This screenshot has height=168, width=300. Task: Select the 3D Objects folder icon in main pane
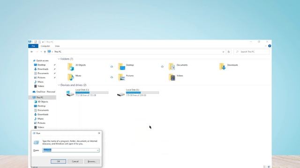pyautogui.click(x=71, y=67)
